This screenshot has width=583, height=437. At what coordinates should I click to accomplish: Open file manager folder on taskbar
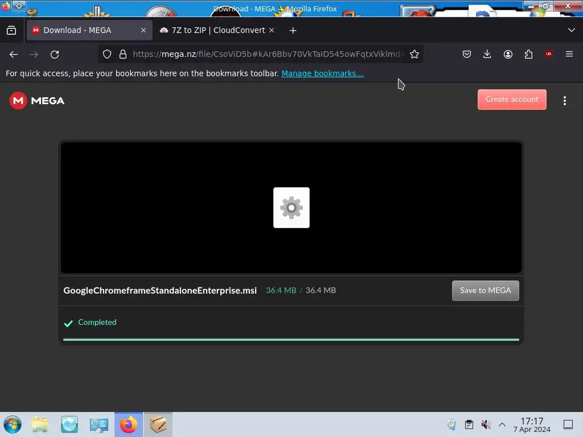pos(40,424)
